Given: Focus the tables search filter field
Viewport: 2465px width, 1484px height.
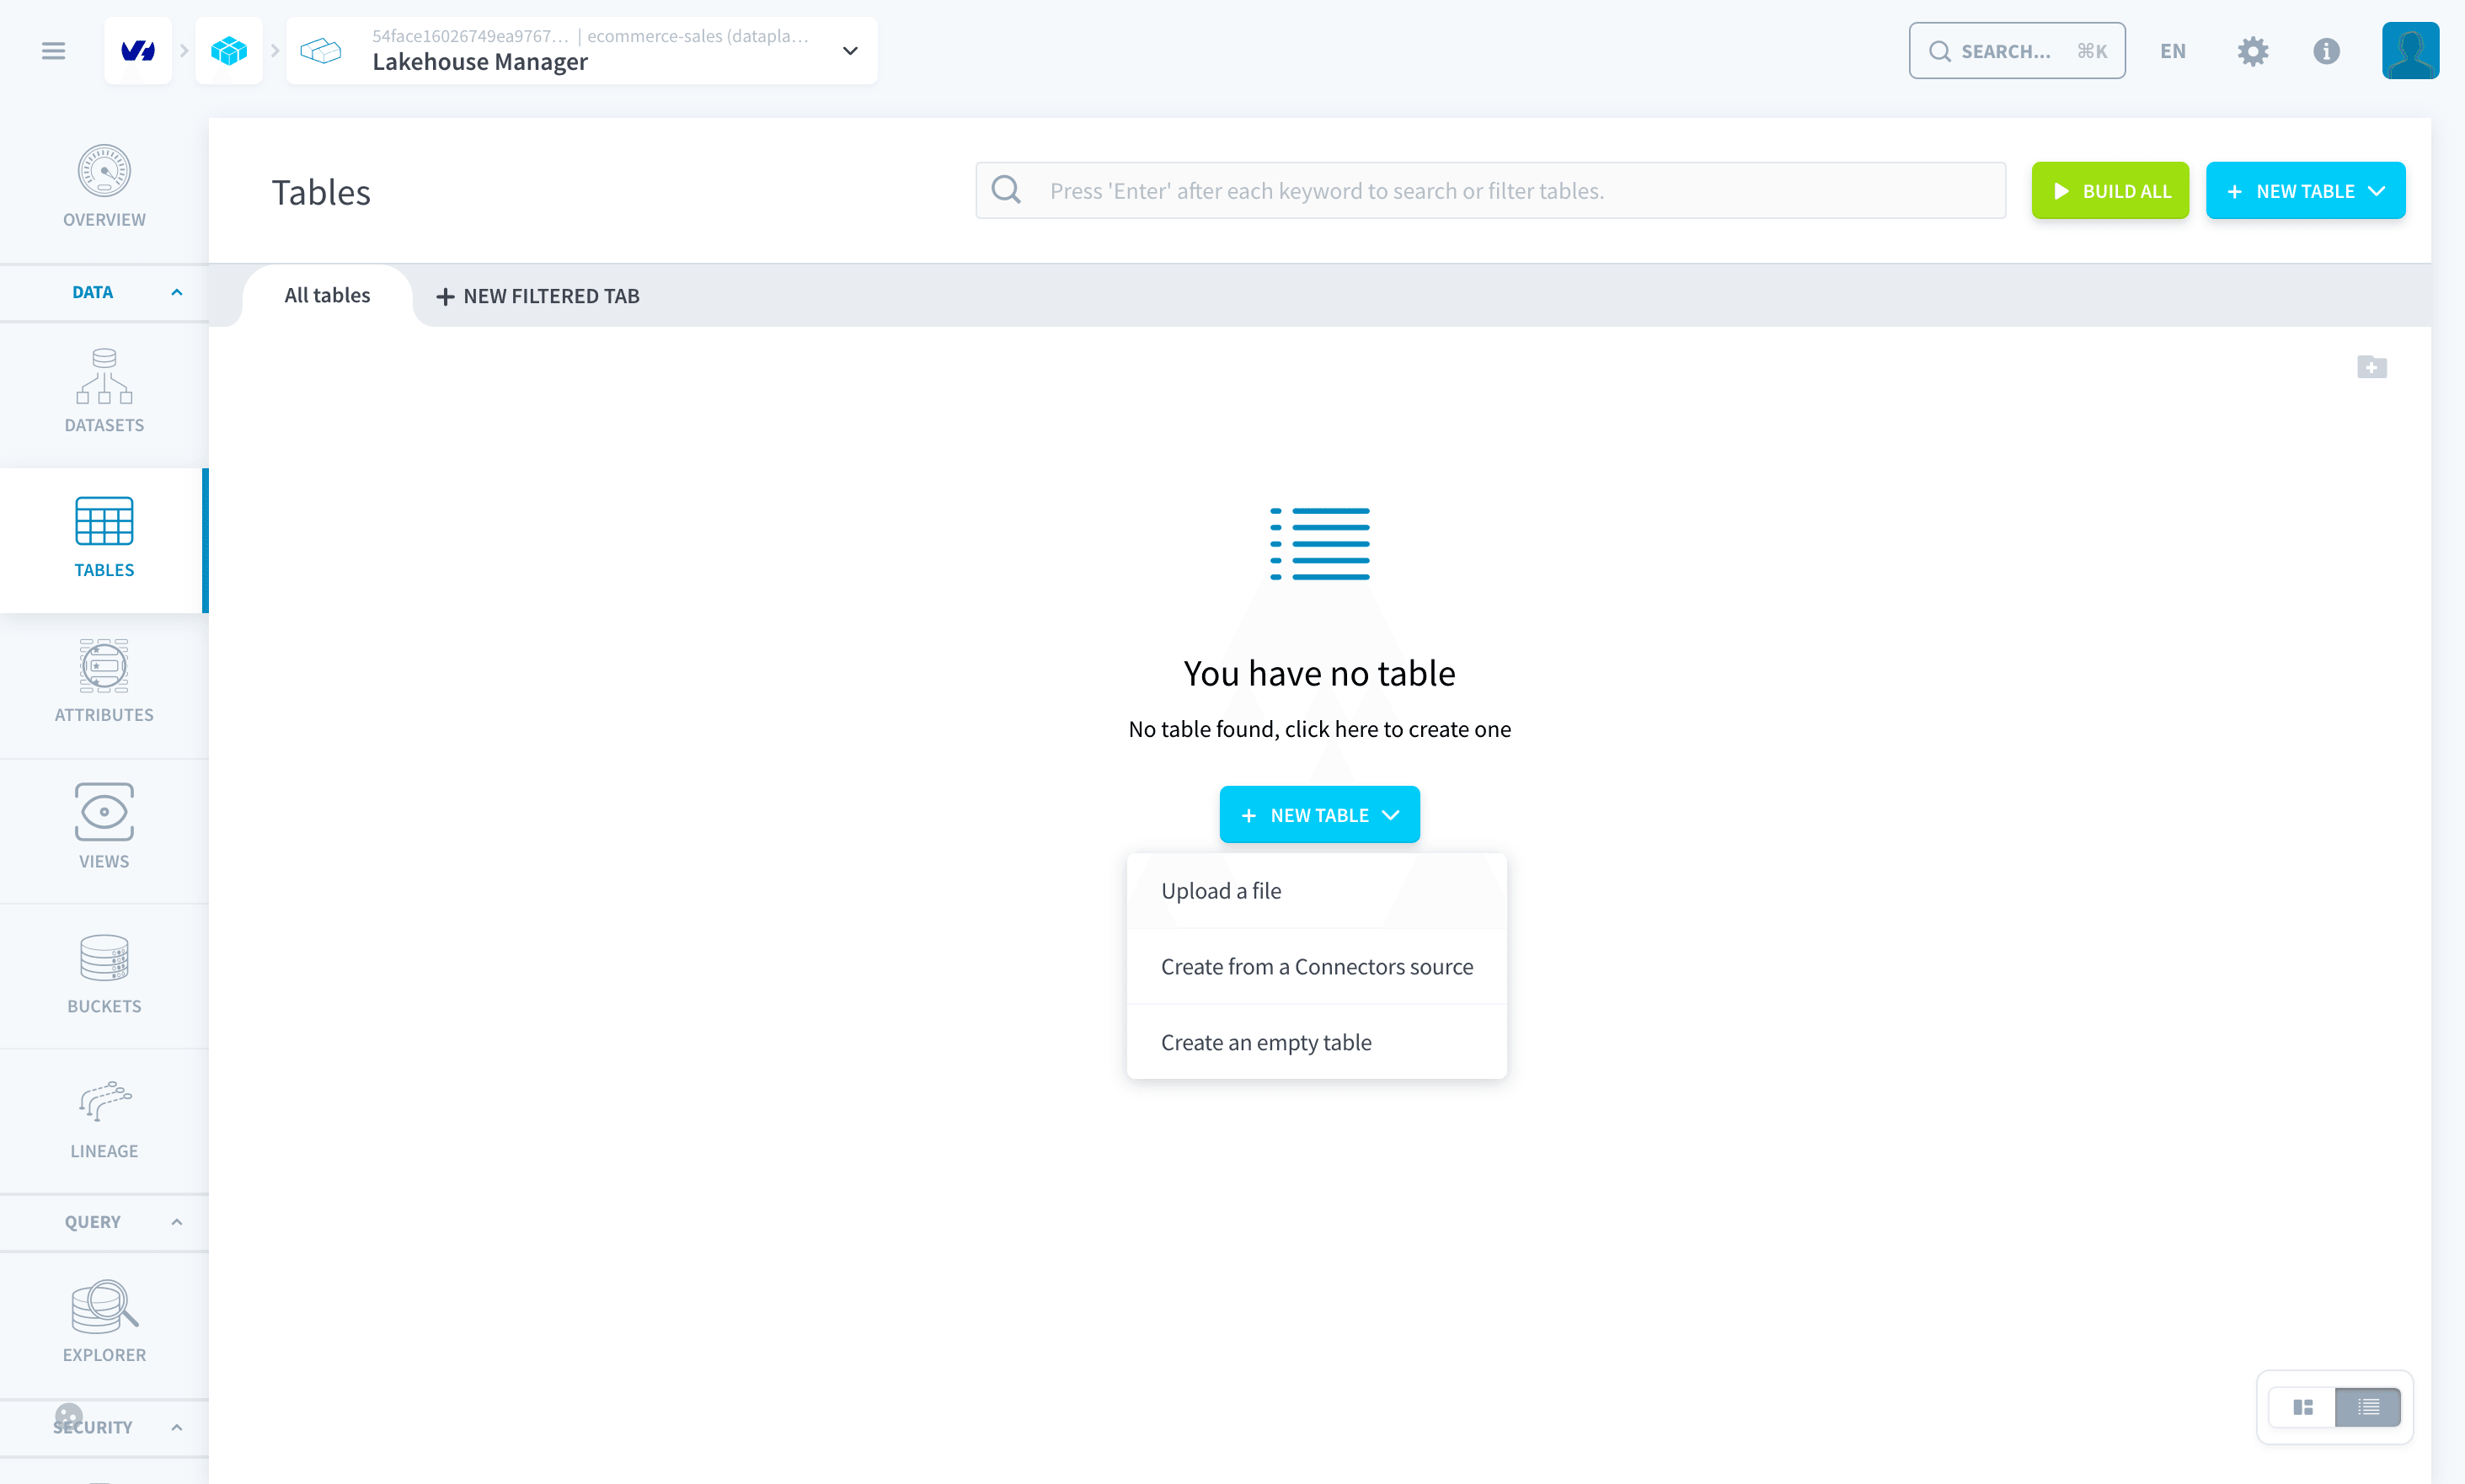Looking at the screenshot, I should pyautogui.click(x=1490, y=190).
